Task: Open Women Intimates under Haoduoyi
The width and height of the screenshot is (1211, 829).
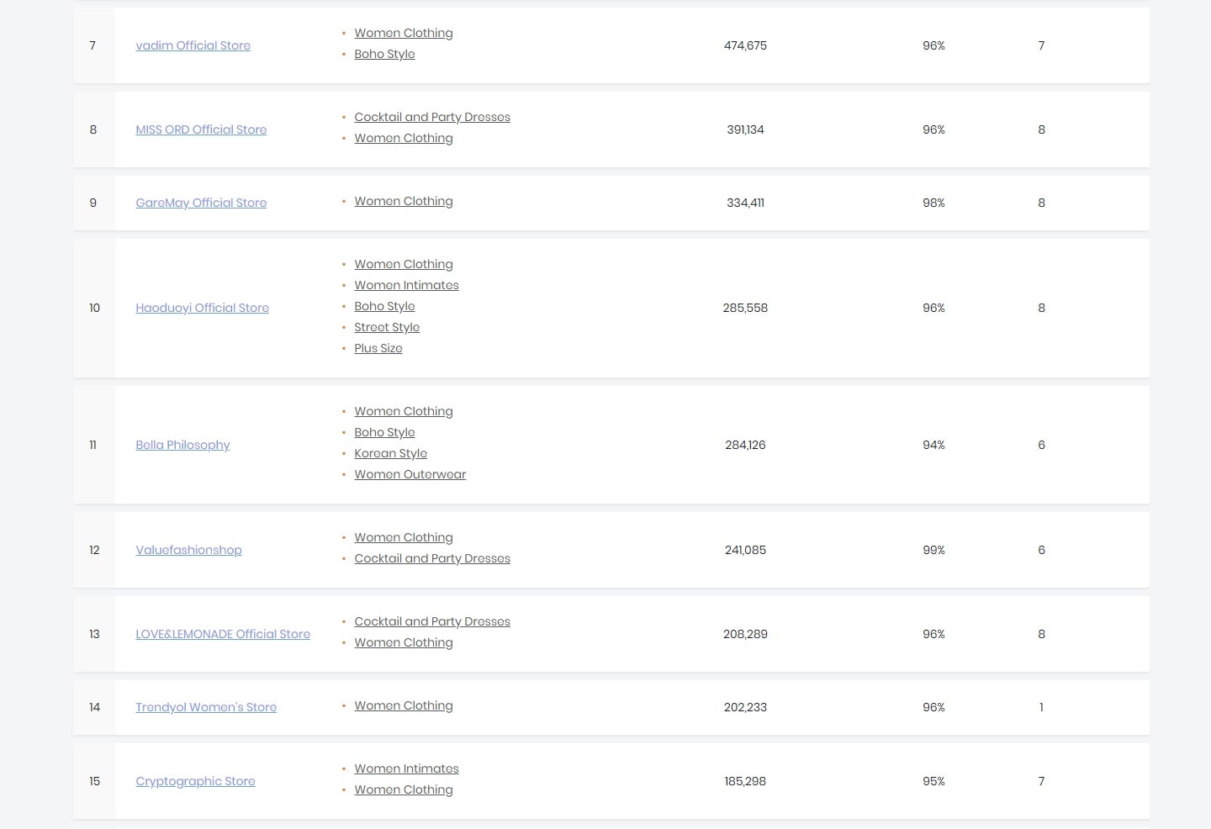Action: coord(406,285)
